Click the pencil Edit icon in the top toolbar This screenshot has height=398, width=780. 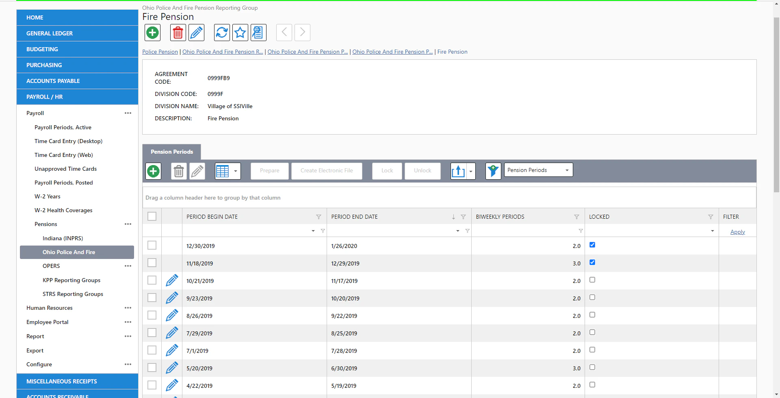point(196,33)
